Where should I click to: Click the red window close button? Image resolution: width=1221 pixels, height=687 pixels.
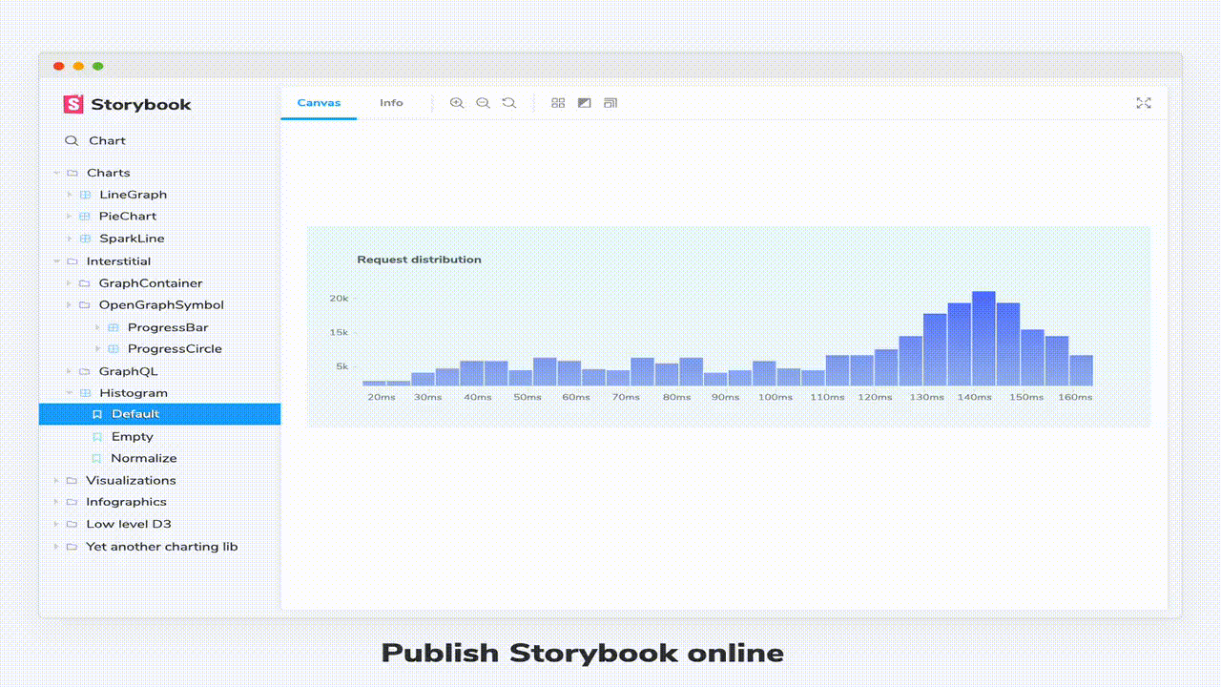pos(59,66)
